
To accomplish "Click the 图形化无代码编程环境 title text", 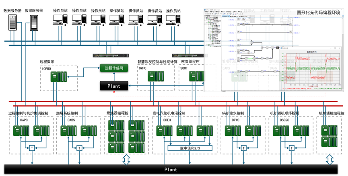I will [319, 13].
